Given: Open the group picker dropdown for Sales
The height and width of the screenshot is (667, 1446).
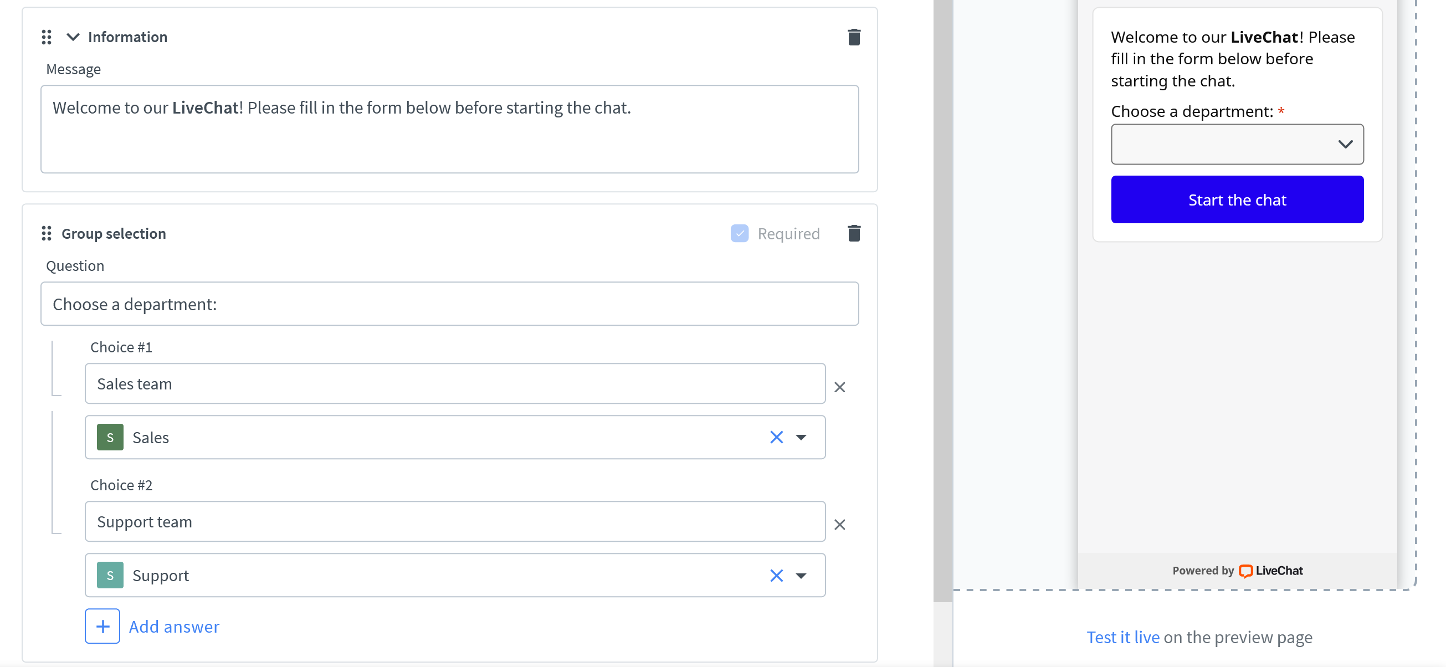Looking at the screenshot, I should point(802,437).
